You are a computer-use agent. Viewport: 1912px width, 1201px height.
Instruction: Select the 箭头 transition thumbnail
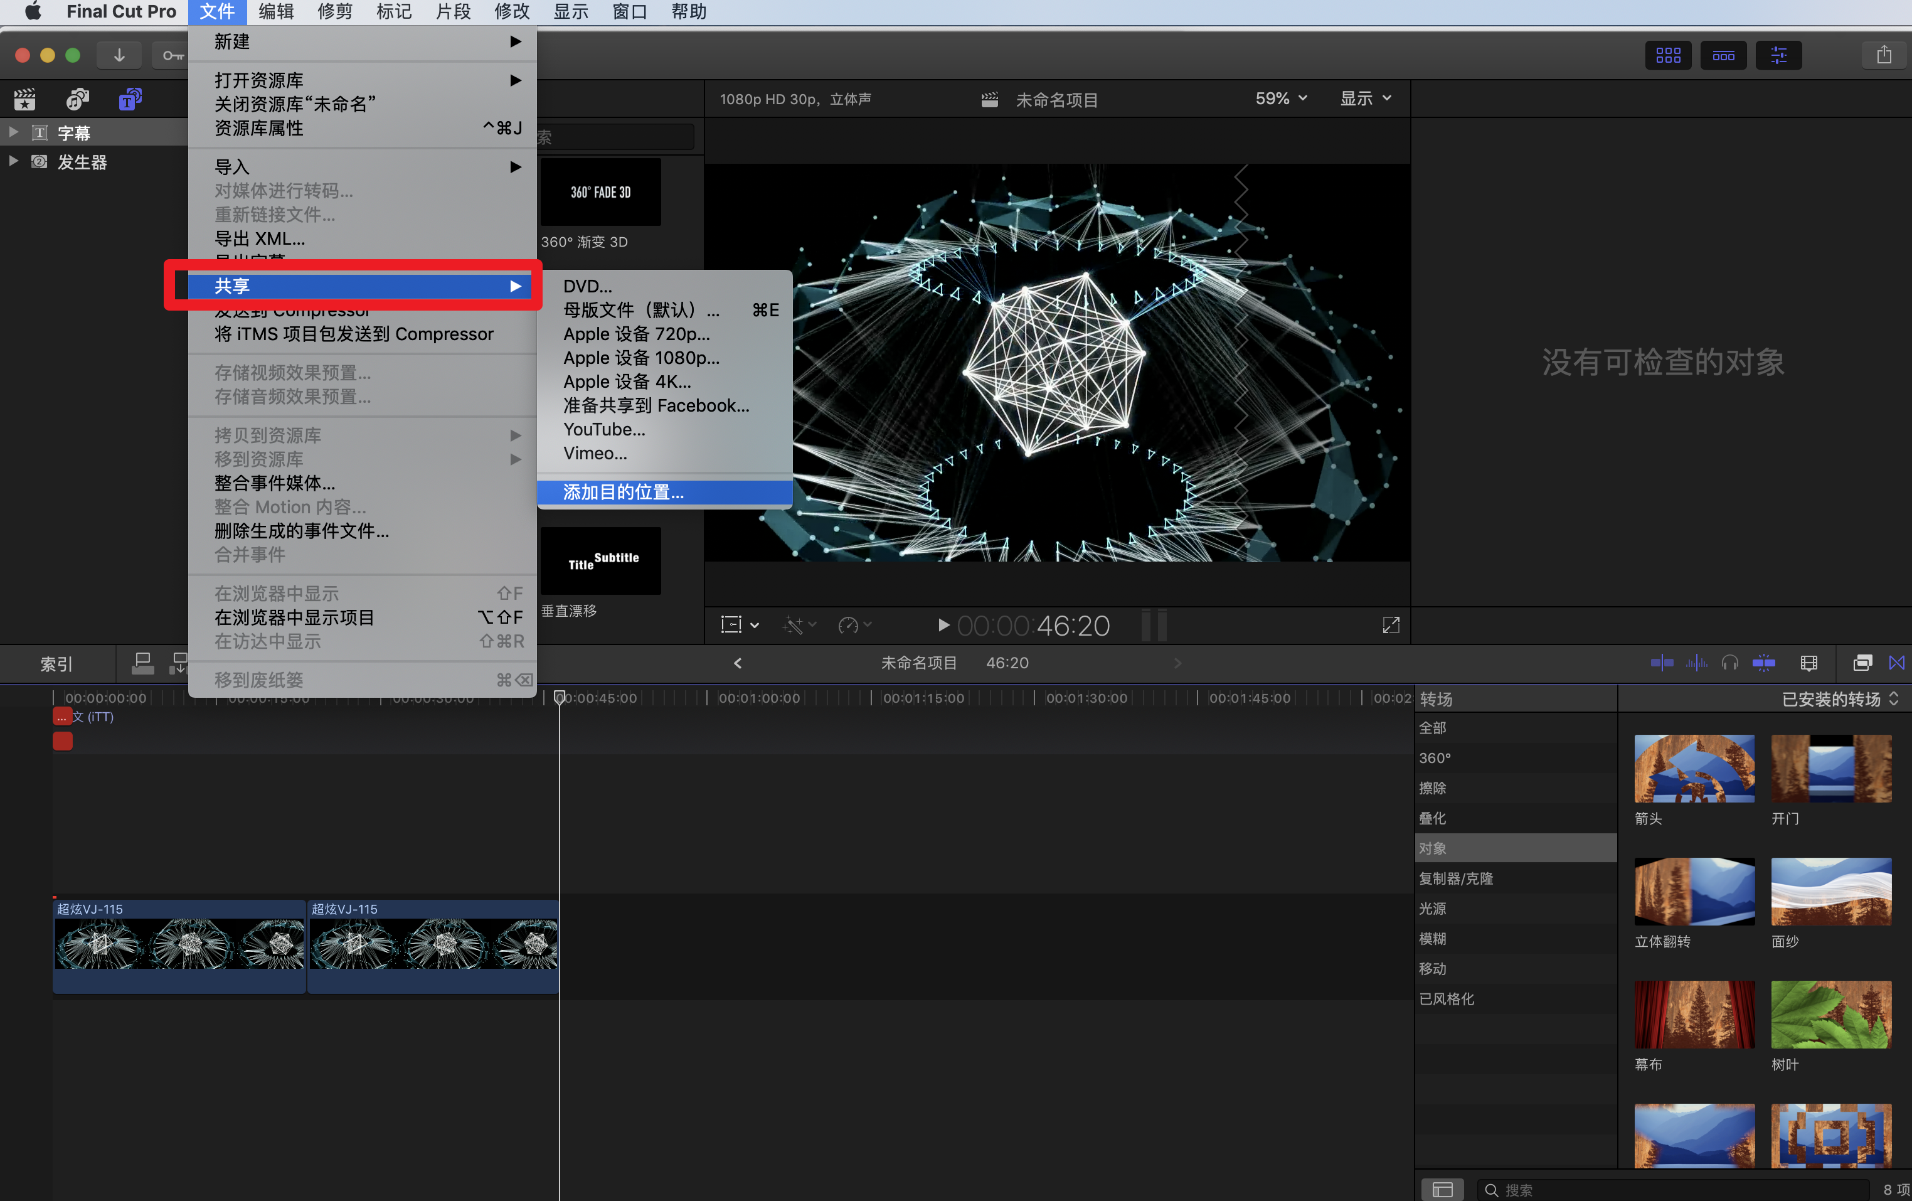(1694, 768)
